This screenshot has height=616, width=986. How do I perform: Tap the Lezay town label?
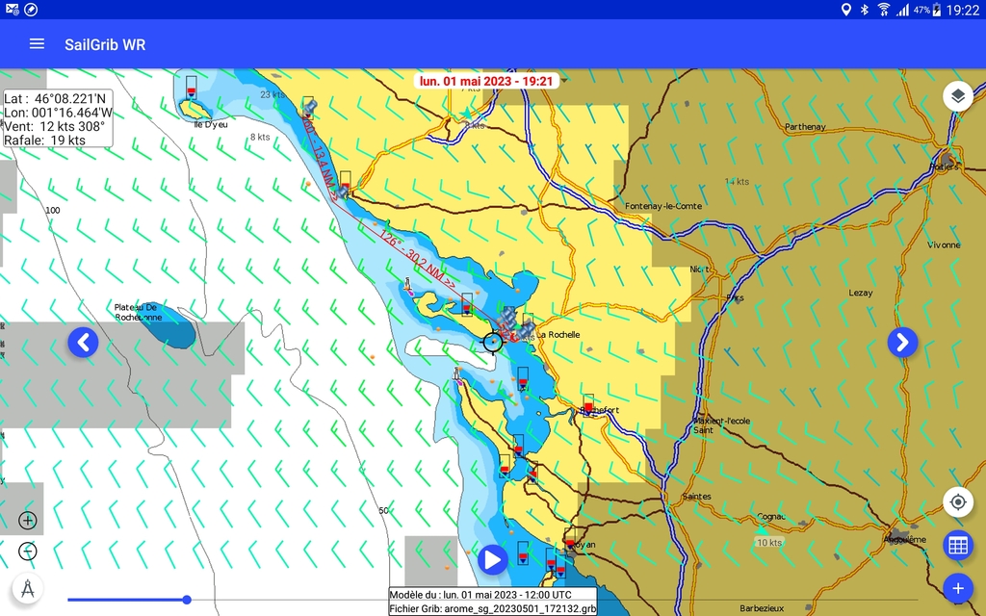860,293
